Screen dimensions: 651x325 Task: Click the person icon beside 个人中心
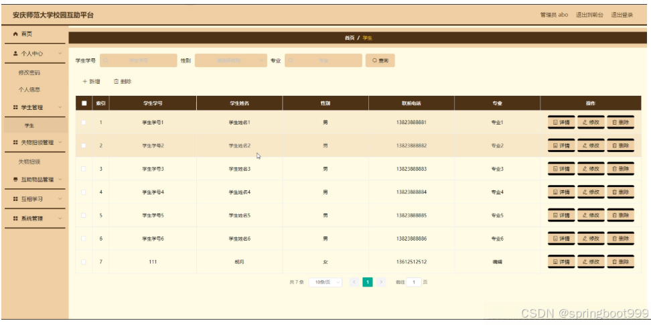16,54
